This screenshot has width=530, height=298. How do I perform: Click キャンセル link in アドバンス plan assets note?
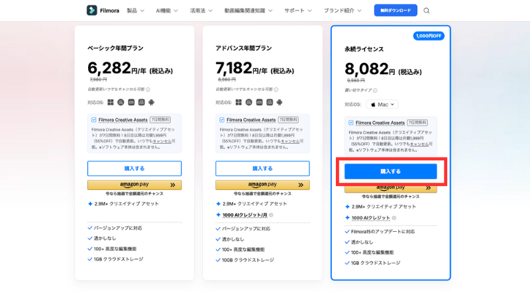[x=290, y=141]
